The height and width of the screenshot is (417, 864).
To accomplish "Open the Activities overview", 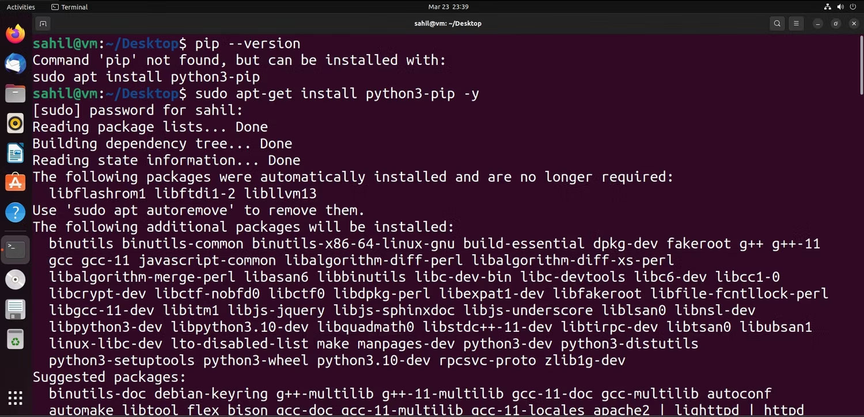I will tap(21, 7).
